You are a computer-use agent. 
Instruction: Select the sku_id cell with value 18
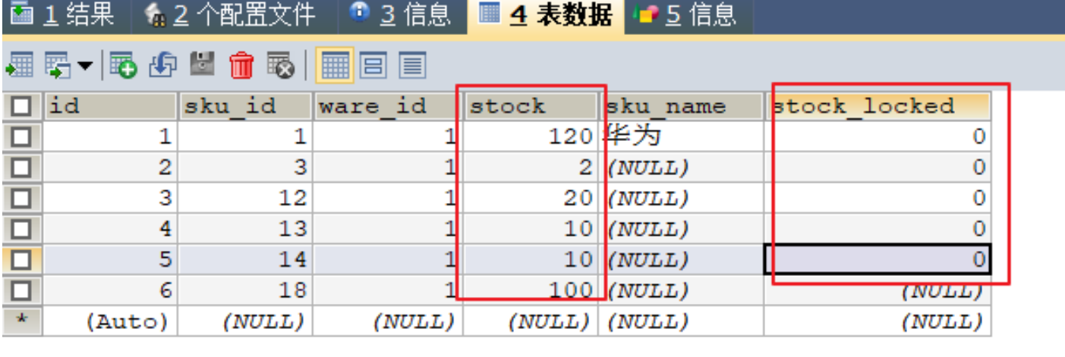click(x=244, y=291)
